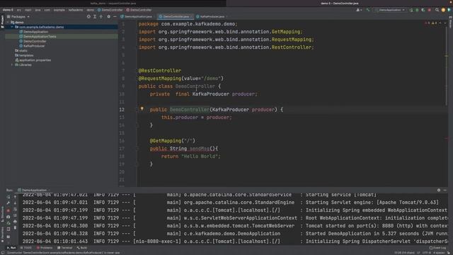Select DemoApplication class in tree
Screen dimensions: 453x255
click(33, 32)
